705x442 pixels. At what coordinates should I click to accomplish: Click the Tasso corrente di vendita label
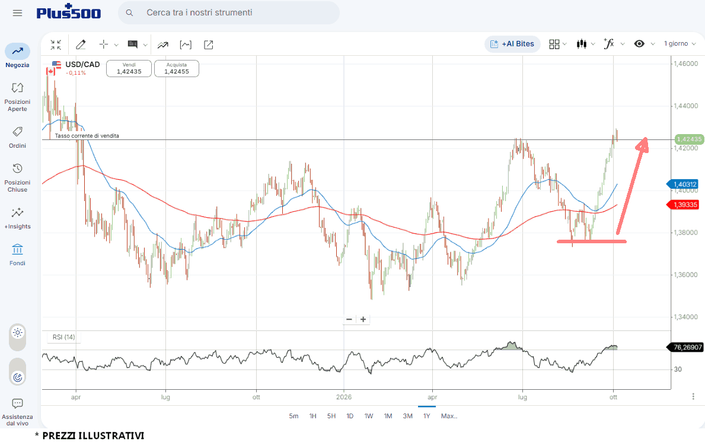tap(87, 135)
